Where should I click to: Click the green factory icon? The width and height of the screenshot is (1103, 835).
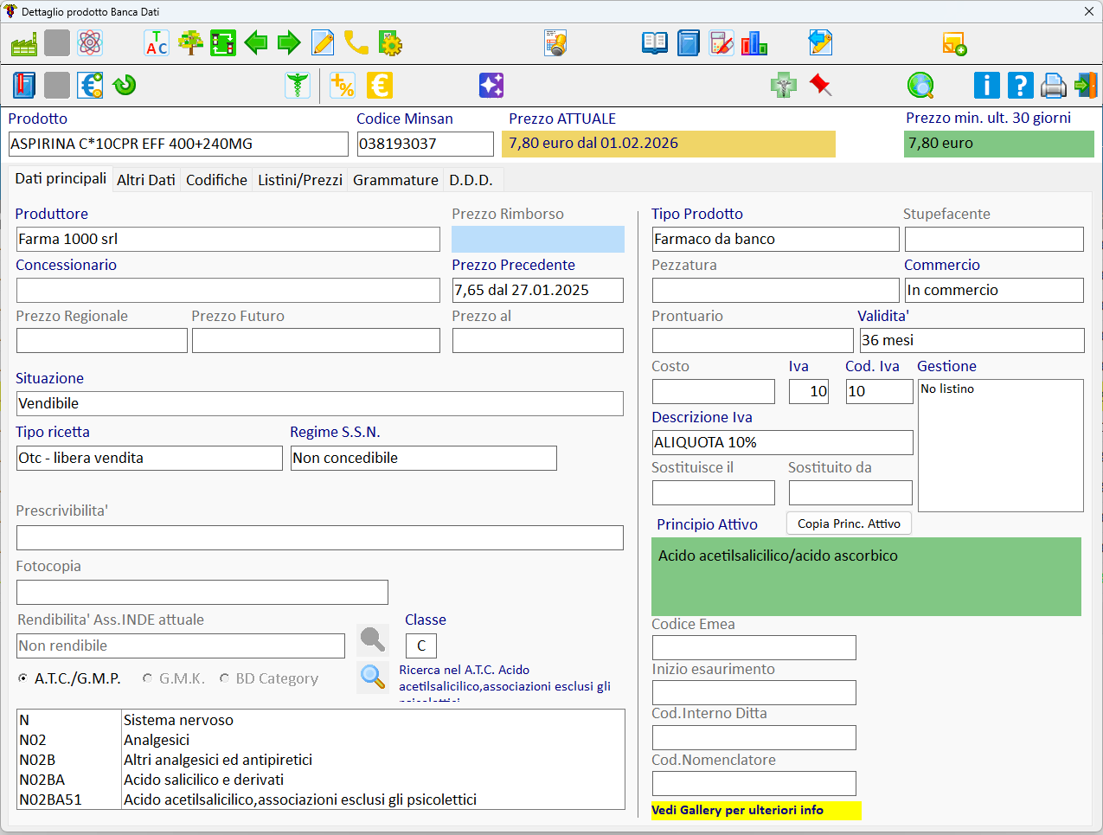tap(24, 43)
